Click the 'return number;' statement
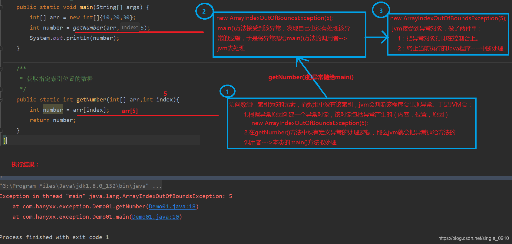Image resolution: width=512 pixels, height=244 pixels. [x=53, y=120]
